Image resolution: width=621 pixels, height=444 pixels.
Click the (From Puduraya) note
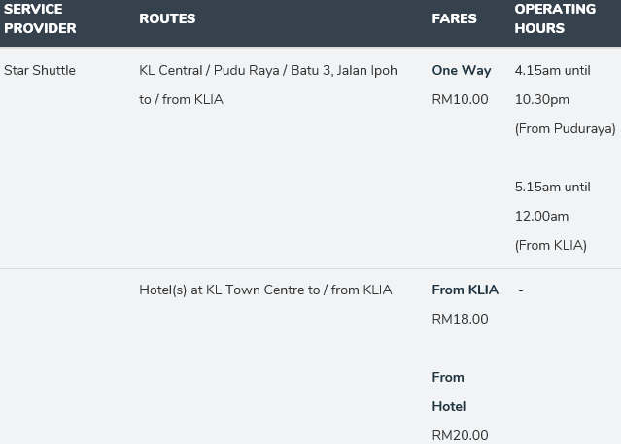click(x=566, y=128)
